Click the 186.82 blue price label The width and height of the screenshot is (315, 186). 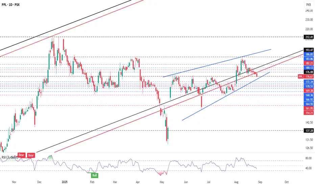point(309,54)
